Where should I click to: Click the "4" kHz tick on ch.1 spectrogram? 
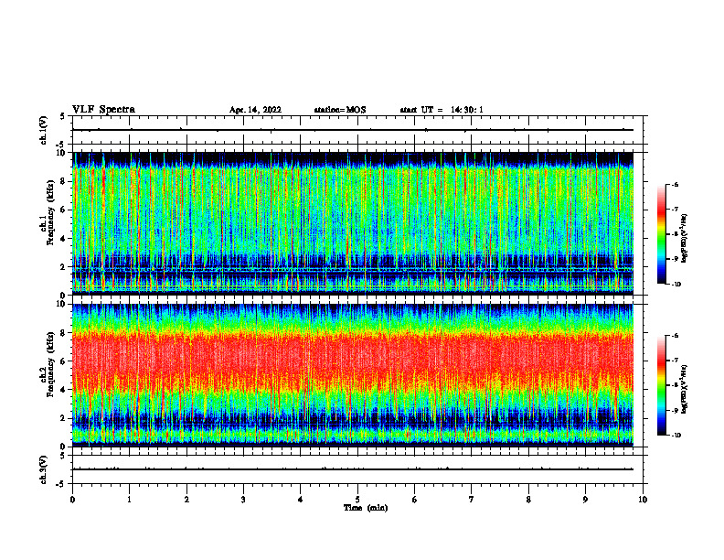click(64, 239)
